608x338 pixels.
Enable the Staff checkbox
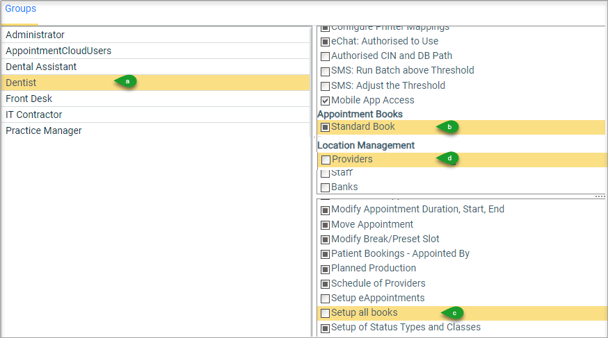326,174
